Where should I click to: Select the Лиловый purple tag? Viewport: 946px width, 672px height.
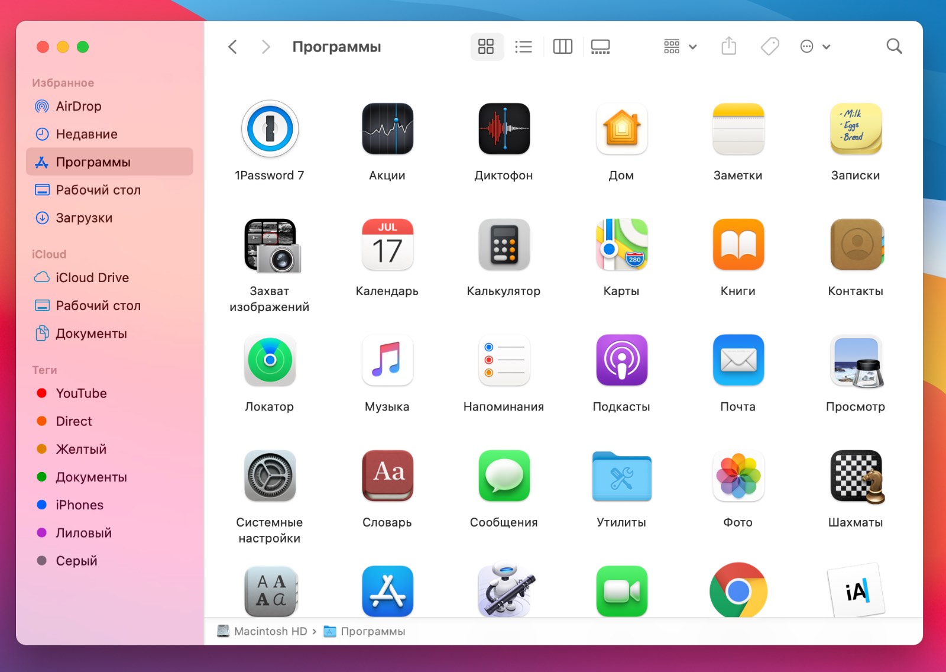(109, 533)
